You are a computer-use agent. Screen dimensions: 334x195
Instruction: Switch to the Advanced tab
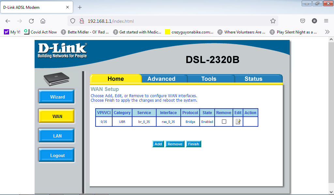click(x=161, y=79)
